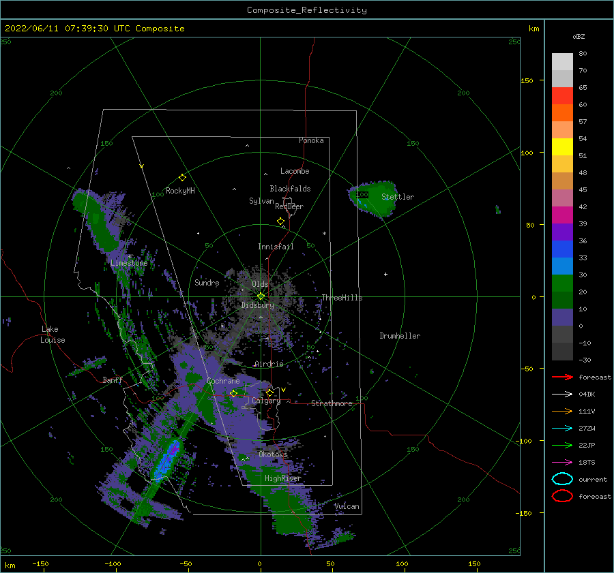Click the RedDeer city label
Viewport: 614px width, 573px height.
coord(289,206)
